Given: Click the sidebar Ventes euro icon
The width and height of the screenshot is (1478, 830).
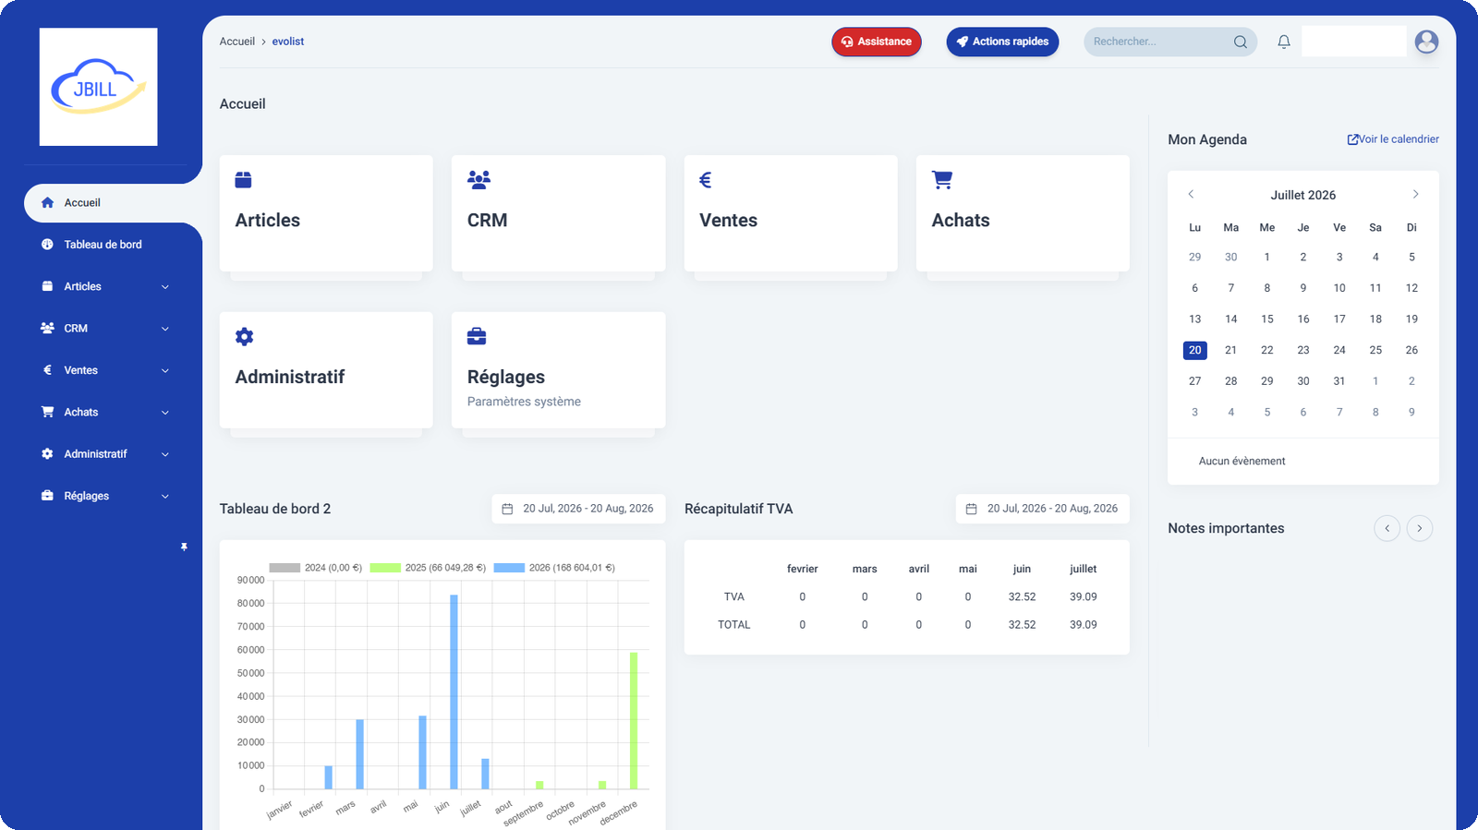Looking at the screenshot, I should pos(47,370).
